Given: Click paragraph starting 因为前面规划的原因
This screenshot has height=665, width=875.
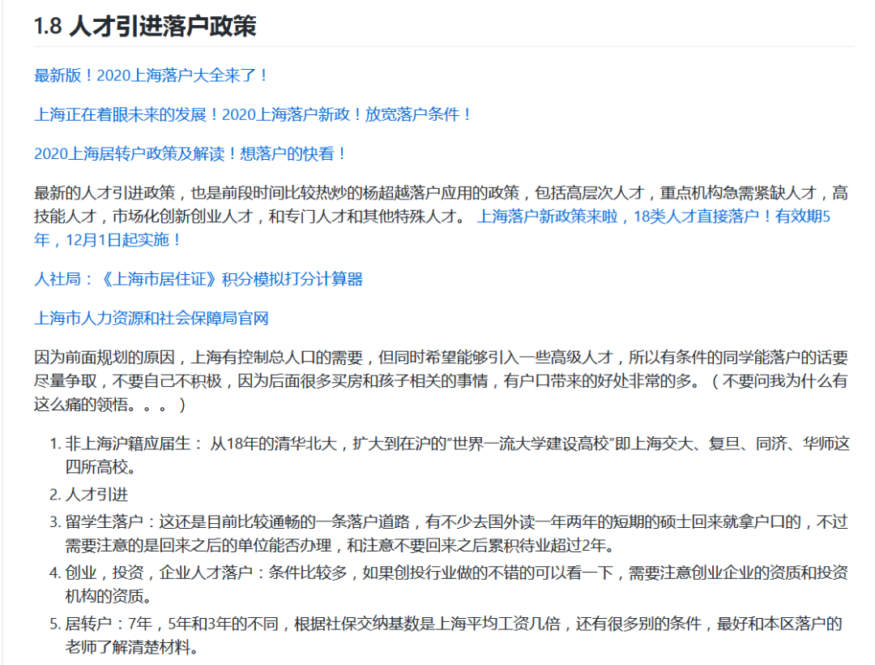Looking at the screenshot, I should click(x=441, y=381).
